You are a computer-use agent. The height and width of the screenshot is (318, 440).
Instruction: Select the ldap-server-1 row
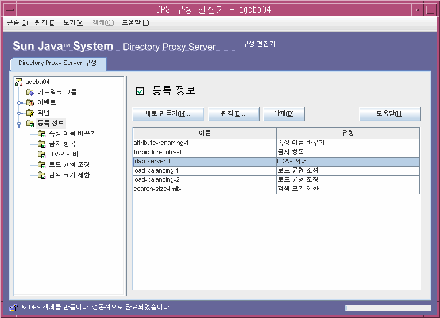(276, 162)
